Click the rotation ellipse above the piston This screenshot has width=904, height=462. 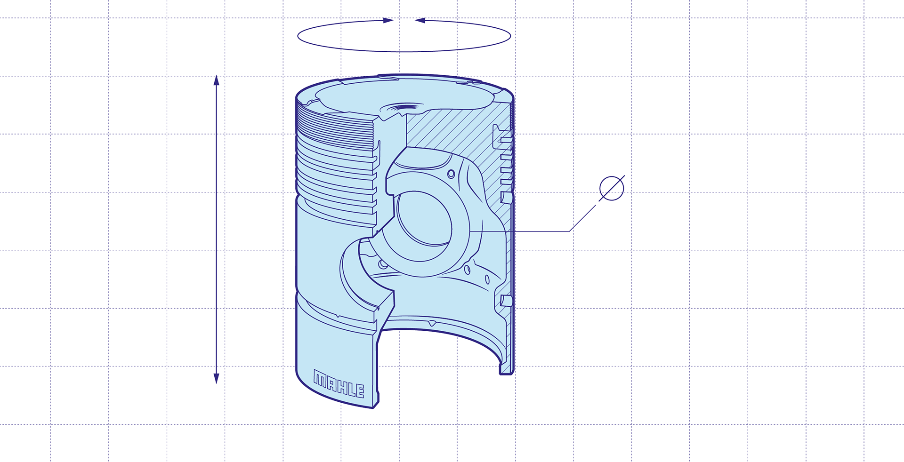point(404,35)
